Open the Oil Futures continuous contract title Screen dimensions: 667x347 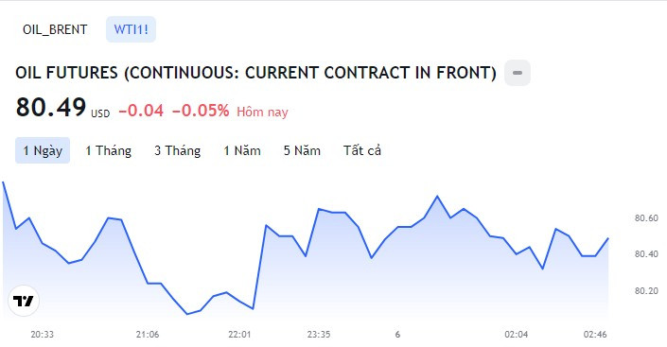coord(255,73)
